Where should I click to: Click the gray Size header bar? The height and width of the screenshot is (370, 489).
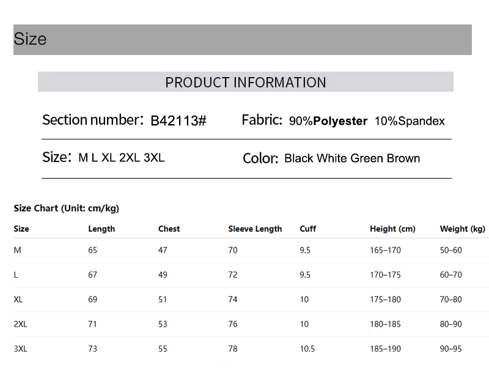click(242, 40)
